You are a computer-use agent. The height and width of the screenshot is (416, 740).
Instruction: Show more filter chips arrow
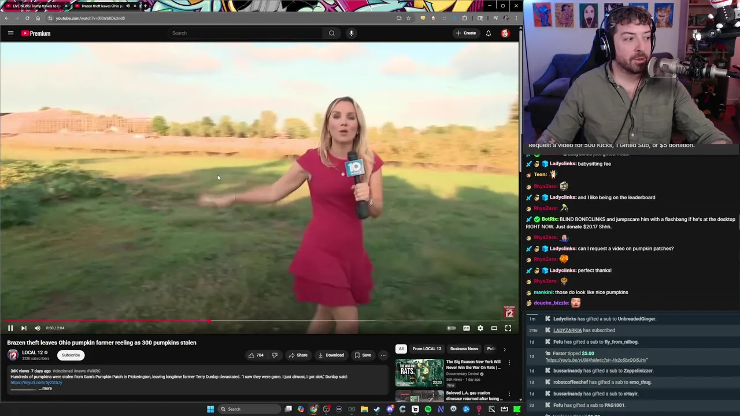point(504,349)
